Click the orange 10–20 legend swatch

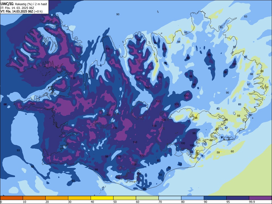[34, 198]
